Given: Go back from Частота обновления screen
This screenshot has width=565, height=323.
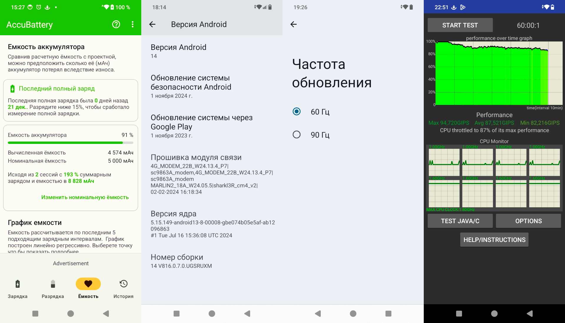Looking at the screenshot, I should click(293, 24).
